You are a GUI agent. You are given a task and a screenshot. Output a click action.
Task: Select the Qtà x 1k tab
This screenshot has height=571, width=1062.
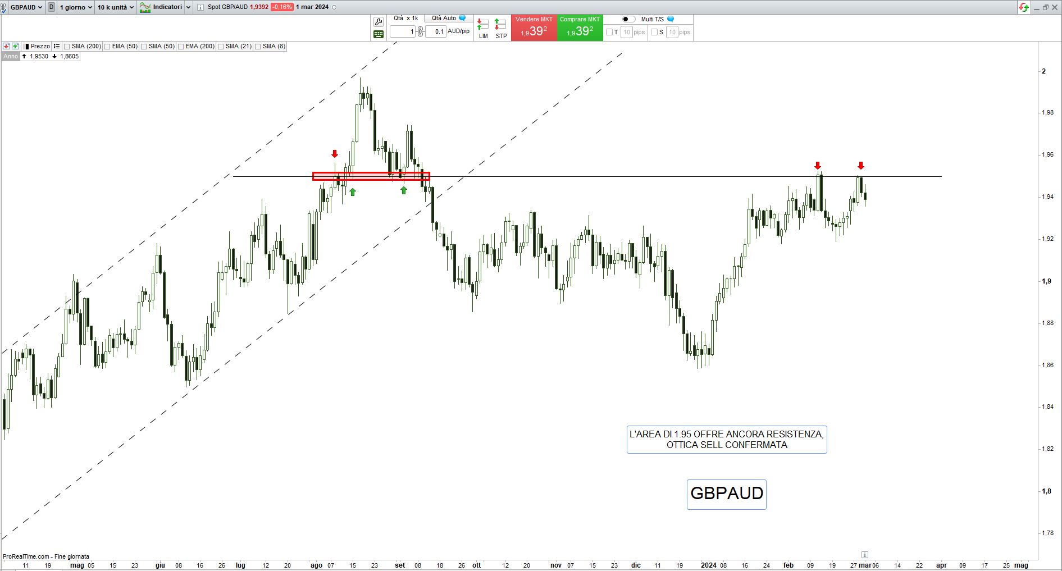pos(405,19)
